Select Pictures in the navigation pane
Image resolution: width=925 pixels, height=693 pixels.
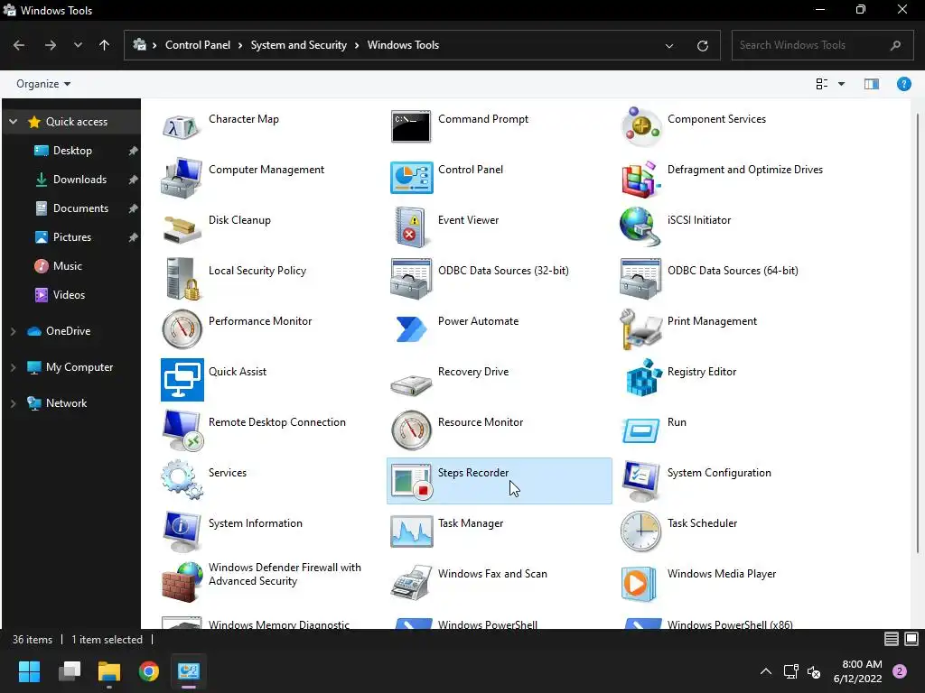tap(72, 237)
